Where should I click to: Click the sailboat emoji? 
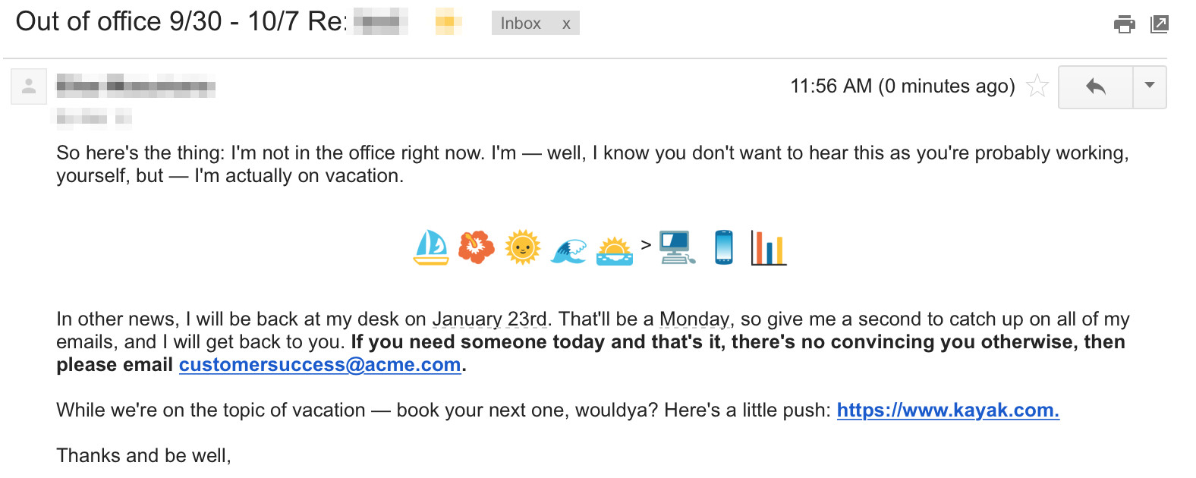pyautogui.click(x=431, y=247)
